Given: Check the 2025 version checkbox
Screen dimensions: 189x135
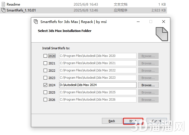Looking at the screenshot, I should (x=45, y=92).
